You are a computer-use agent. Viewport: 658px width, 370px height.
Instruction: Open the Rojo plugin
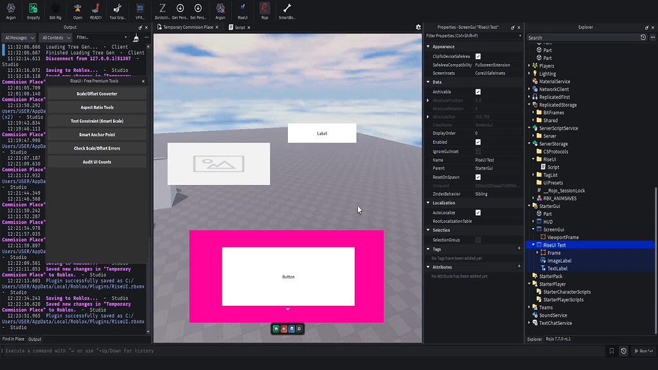(x=264, y=11)
